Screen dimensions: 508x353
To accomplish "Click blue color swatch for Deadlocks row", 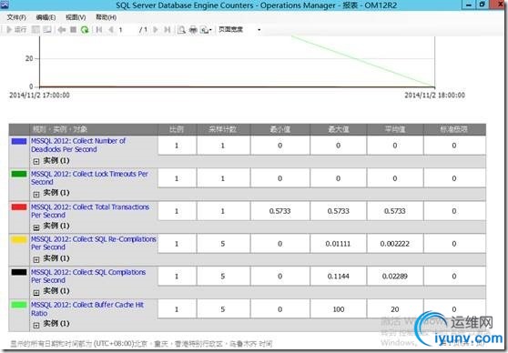I will point(19,141).
